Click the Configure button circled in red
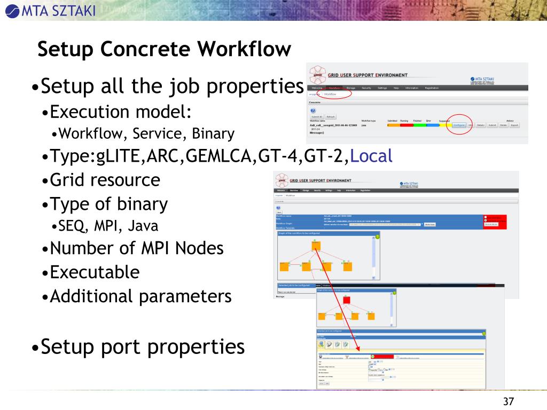Viewport: 547px width, 410px height. coord(459,125)
